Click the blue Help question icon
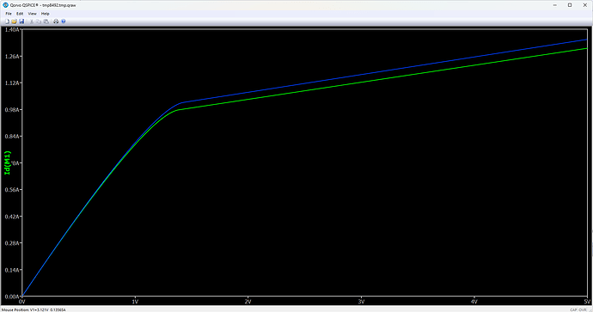This screenshot has width=593, height=312. [x=63, y=21]
